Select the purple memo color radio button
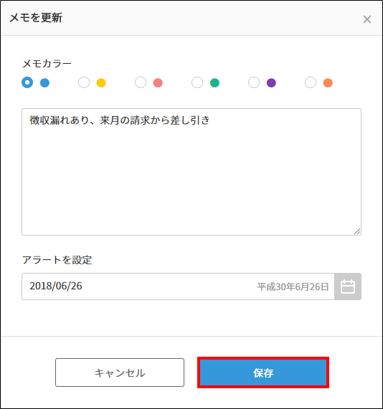 pyautogui.click(x=254, y=82)
